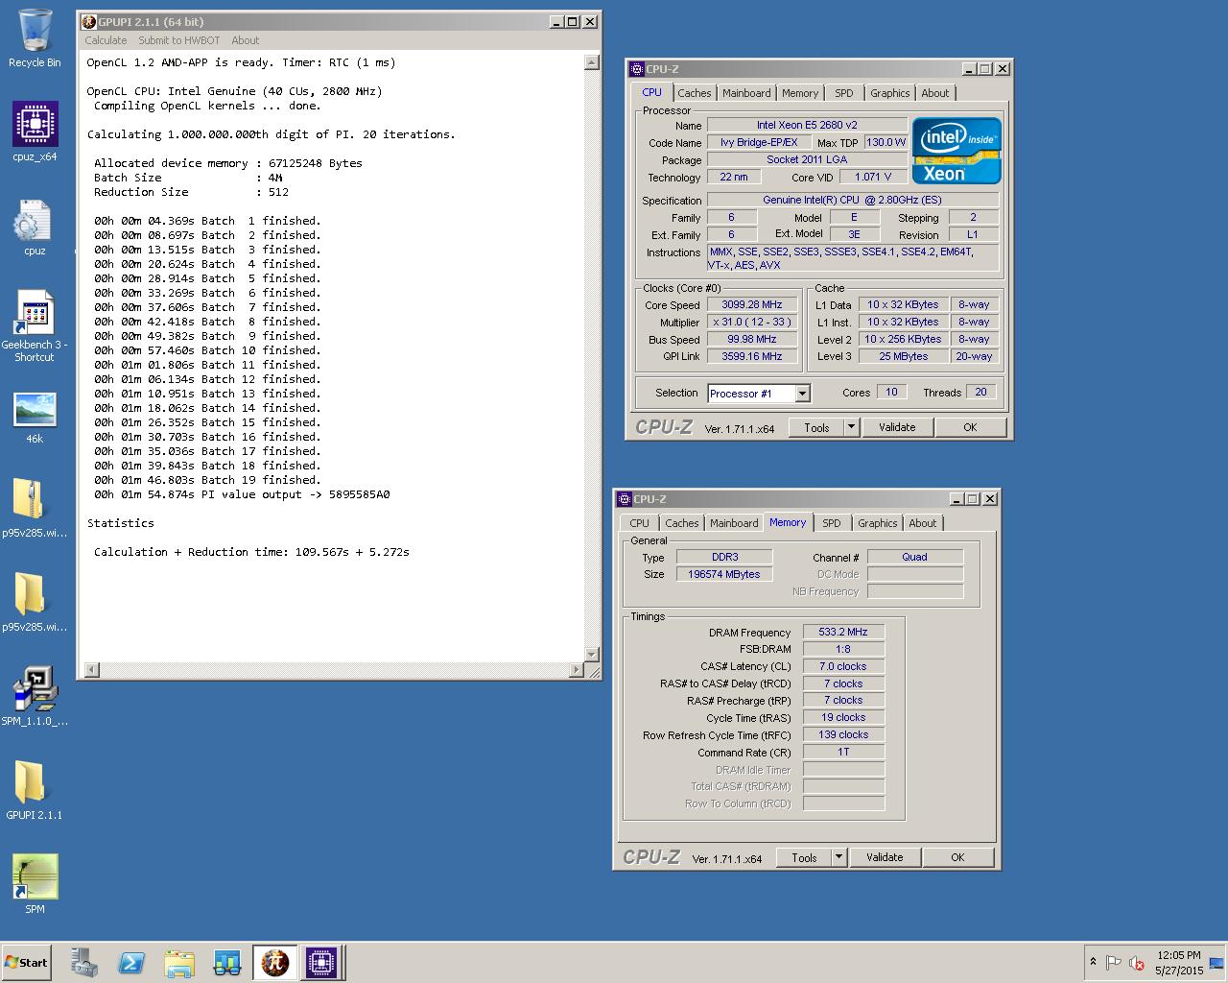Select the p95v285 zip archive icon
Image resolution: width=1228 pixels, height=983 pixels.
pyautogui.click(x=35, y=509)
